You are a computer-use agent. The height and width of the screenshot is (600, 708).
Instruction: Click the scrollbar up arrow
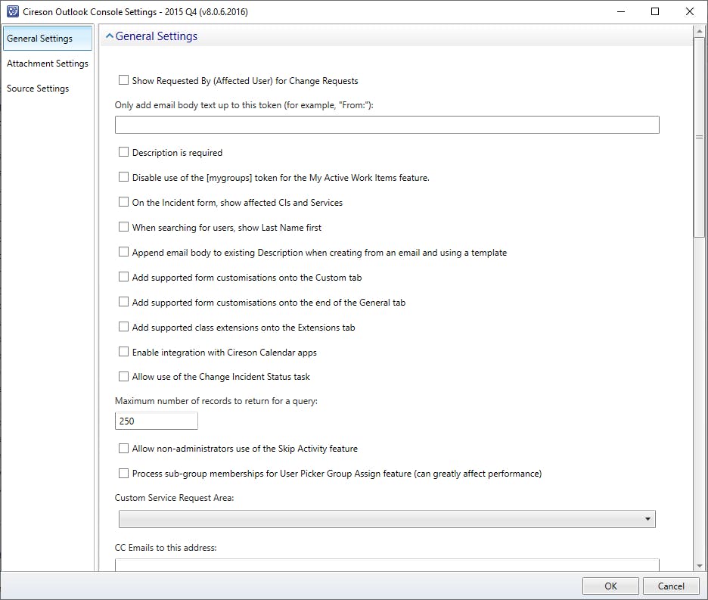point(700,31)
